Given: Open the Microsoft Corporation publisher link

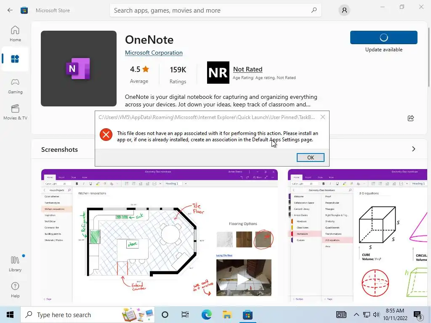Looking at the screenshot, I should pyautogui.click(x=154, y=53).
